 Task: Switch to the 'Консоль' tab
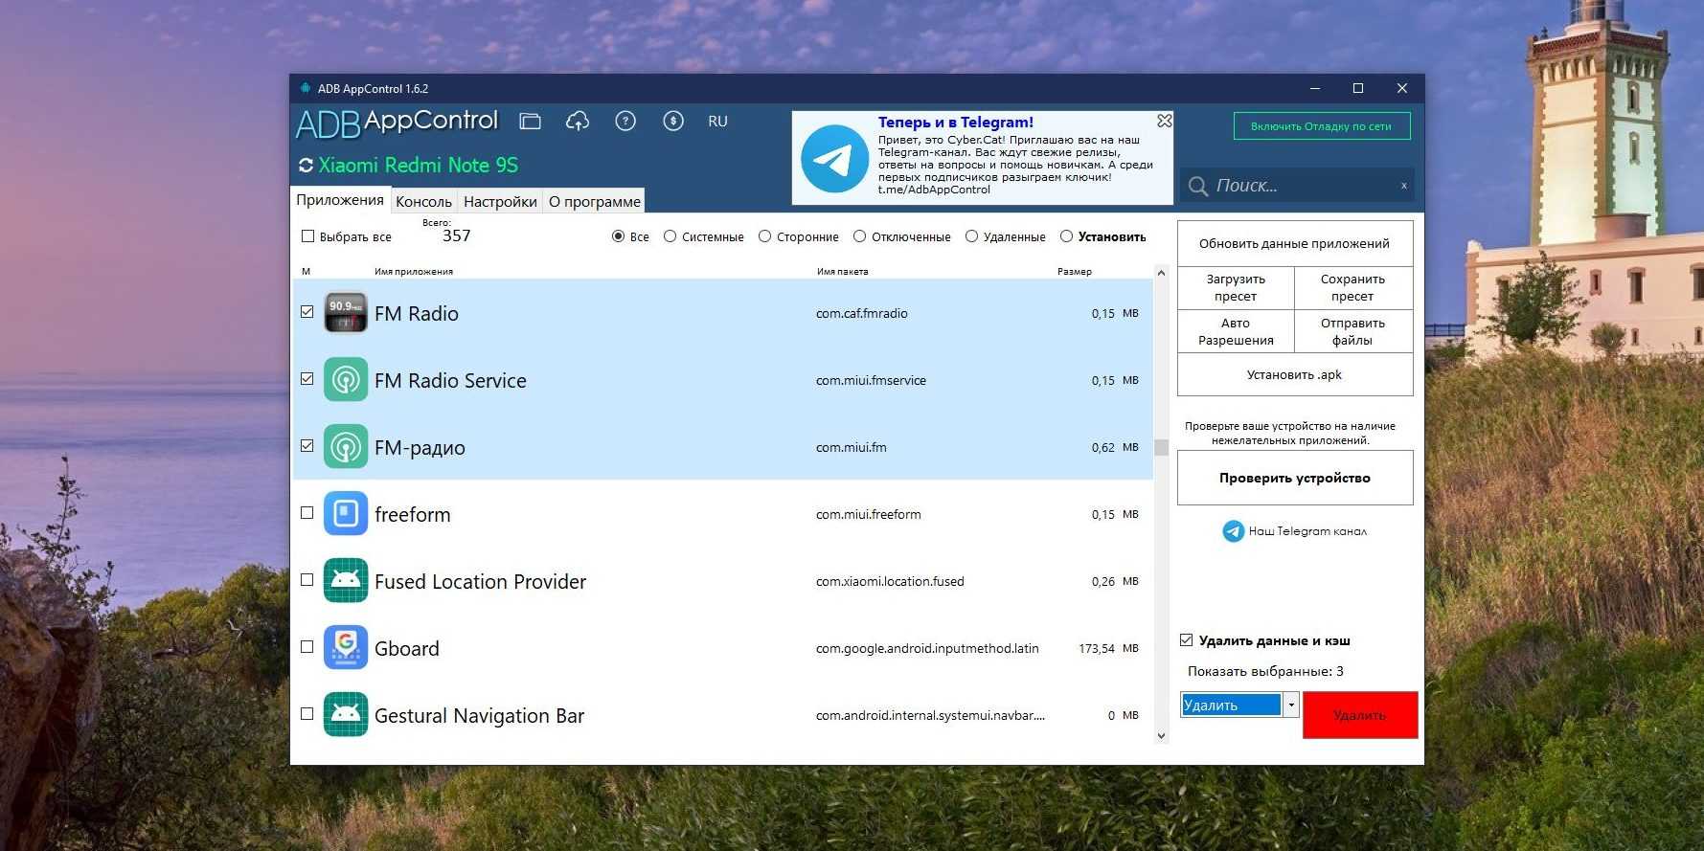pos(423,201)
